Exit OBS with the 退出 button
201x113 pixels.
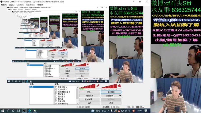[111, 103]
